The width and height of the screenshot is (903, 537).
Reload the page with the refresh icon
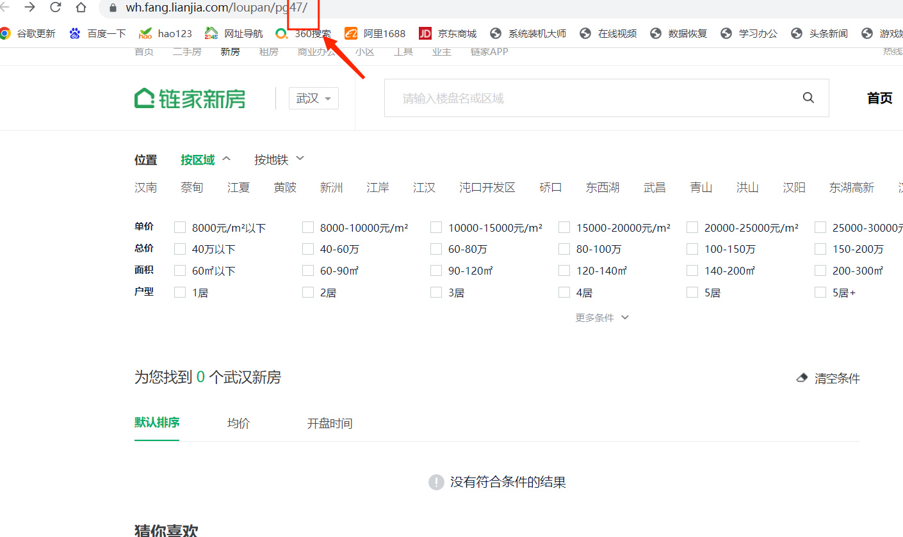(55, 7)
